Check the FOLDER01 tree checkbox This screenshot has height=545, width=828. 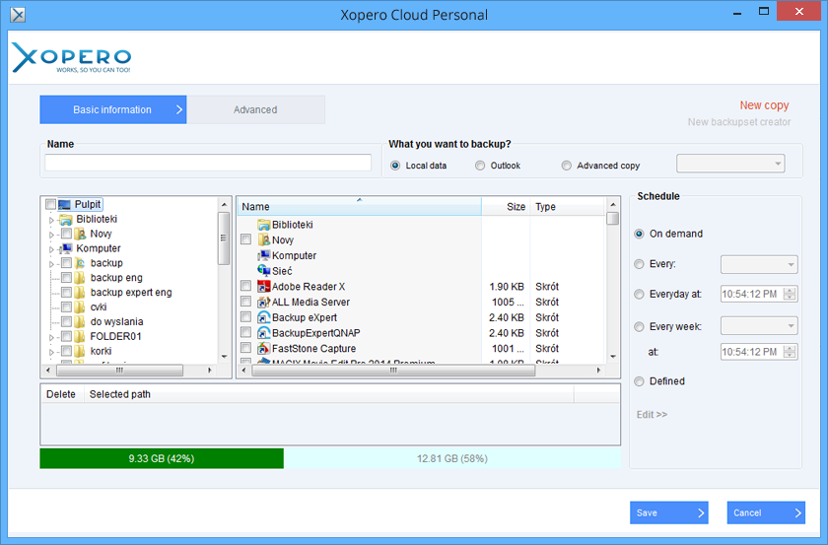click(67, 336)
